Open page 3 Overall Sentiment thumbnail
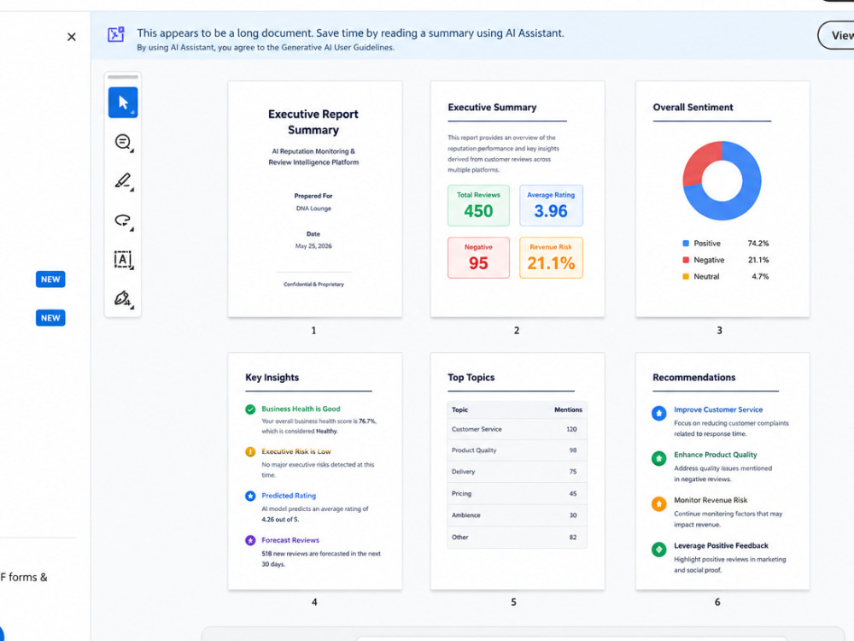 pos(722,199)
